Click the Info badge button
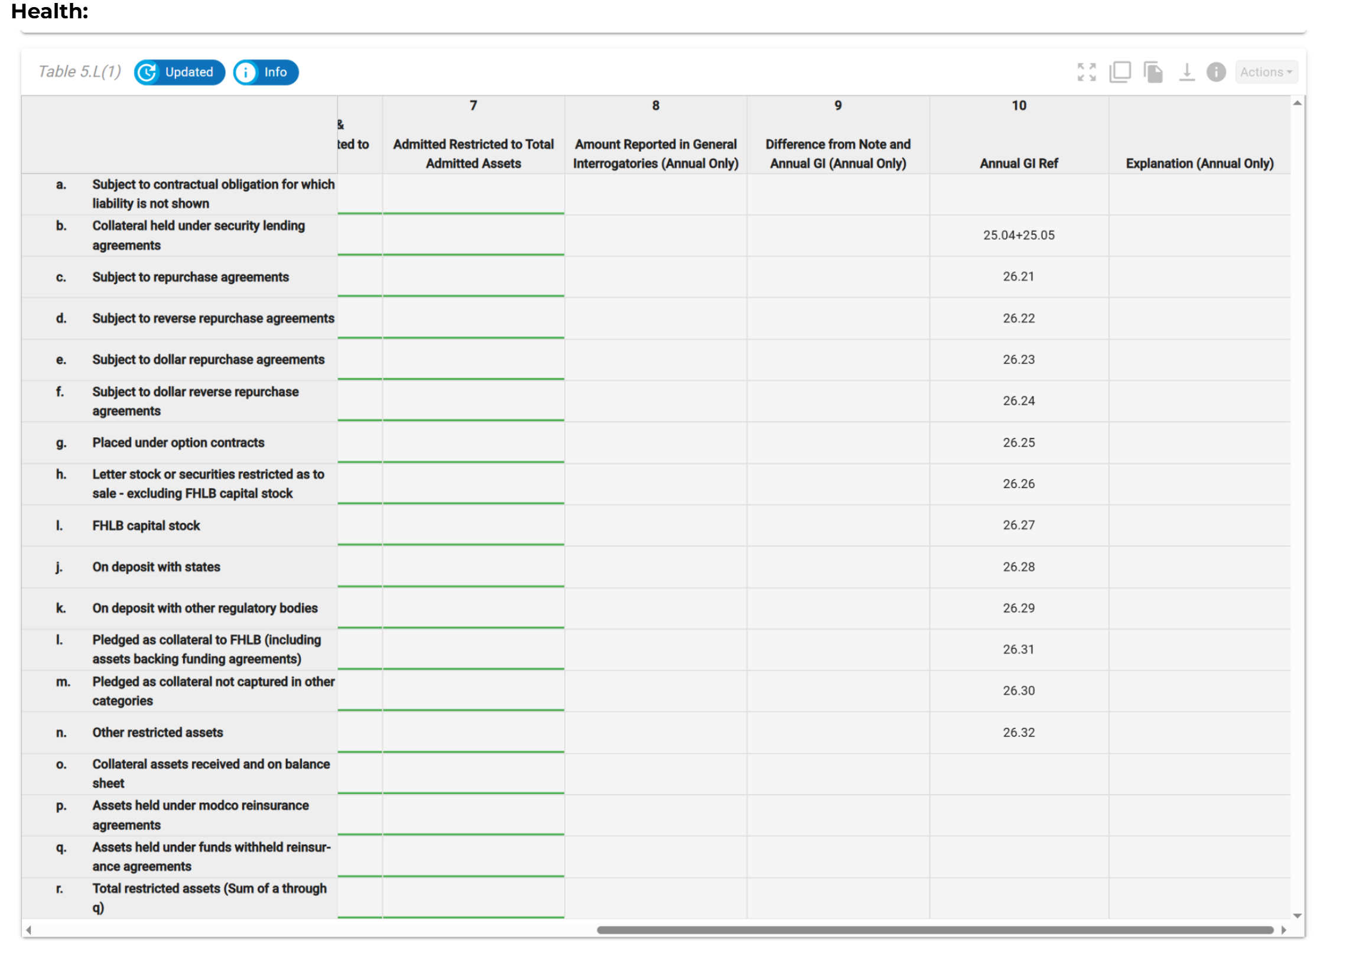This screenshot has width=1346, height=969. tap(266, 73)
